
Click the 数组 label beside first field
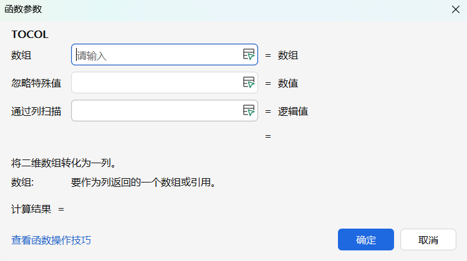pyautogui.click(x=21, y=55)
